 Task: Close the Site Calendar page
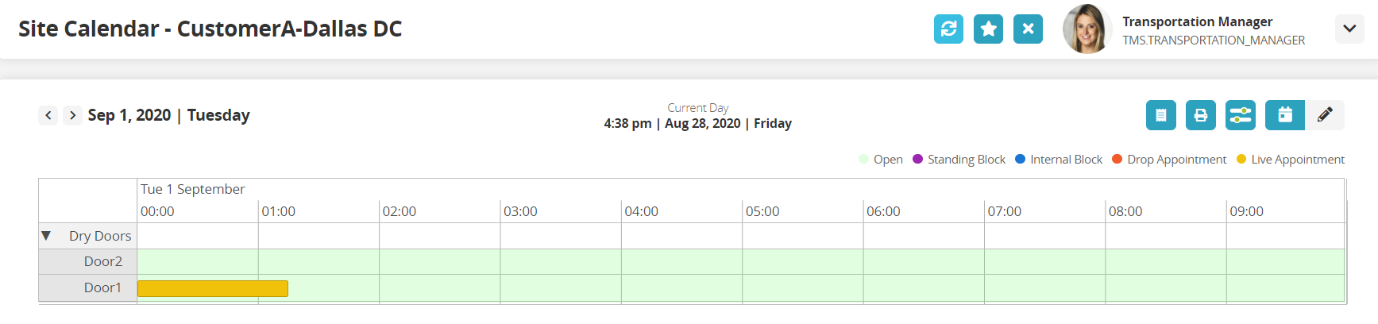pos(1028,29)
